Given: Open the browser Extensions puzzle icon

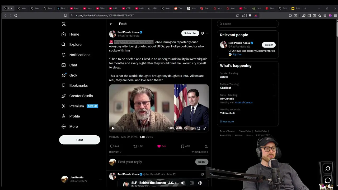Looking at the screenshot, I should (290, 16).
